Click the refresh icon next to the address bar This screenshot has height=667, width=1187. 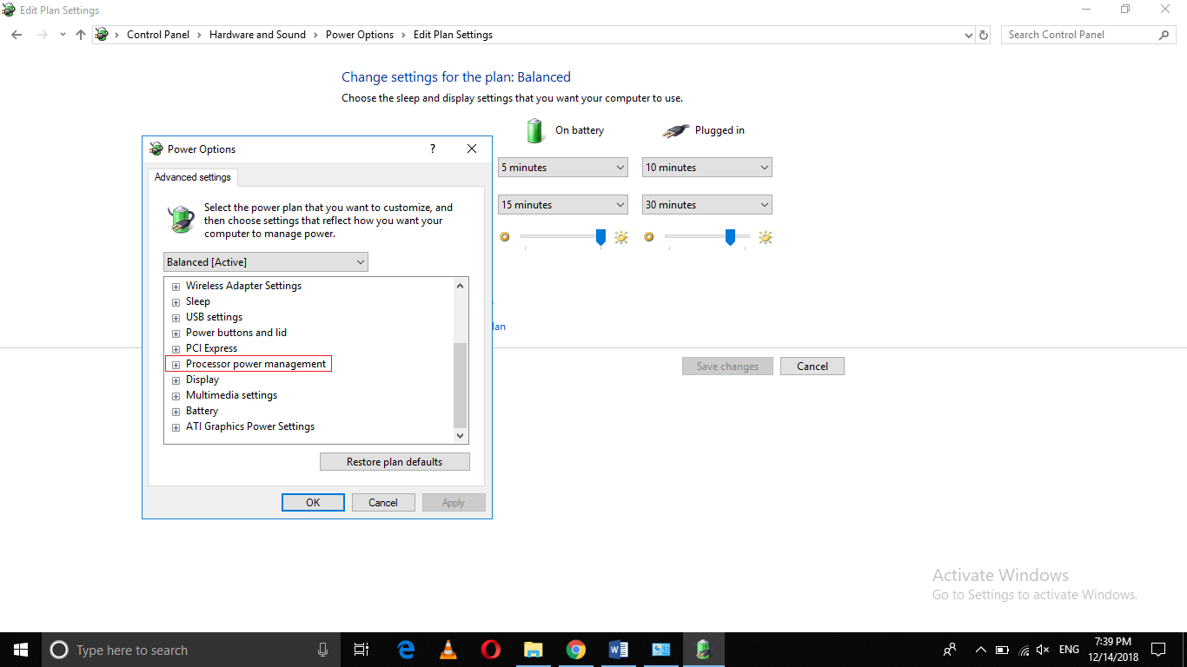pyautogui.click(x=983, y=35)
